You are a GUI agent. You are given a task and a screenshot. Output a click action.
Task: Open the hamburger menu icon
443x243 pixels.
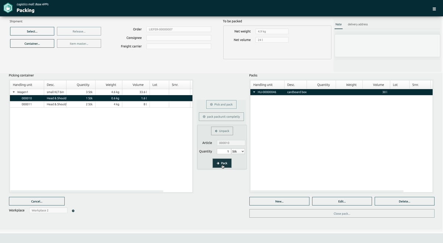pyautogui.click(x=434, y=9)
